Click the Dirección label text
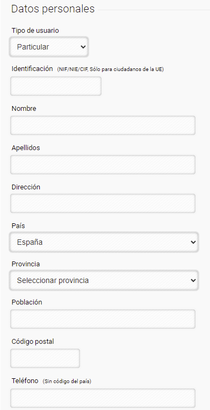The height and width of the screenshot is (410, 210). pos(26,187)
